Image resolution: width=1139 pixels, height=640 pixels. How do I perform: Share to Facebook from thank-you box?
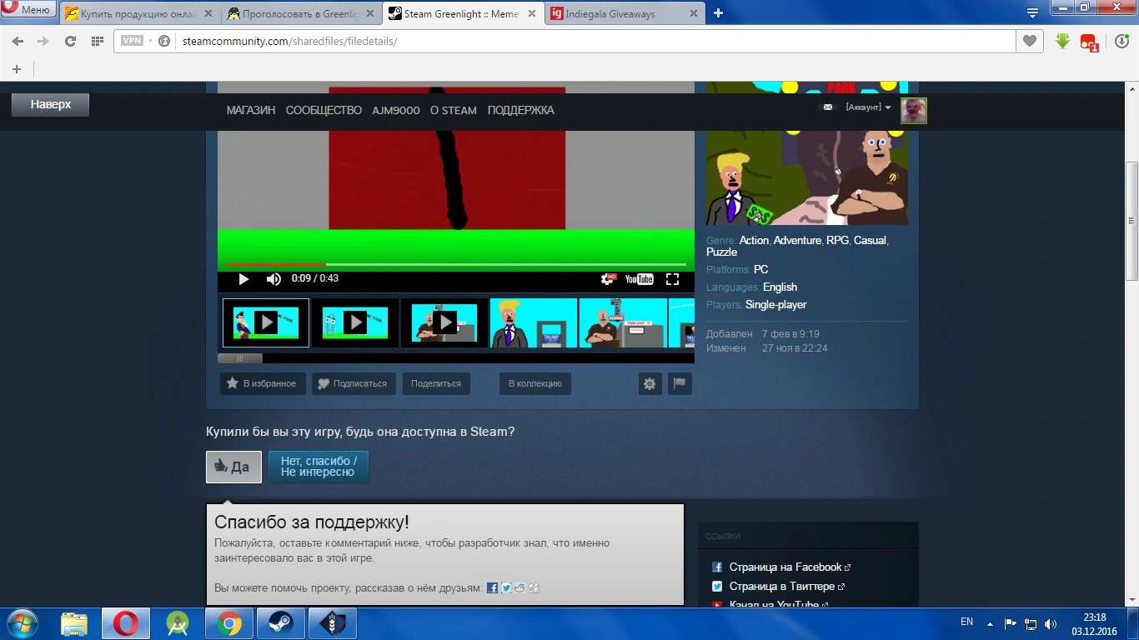(492, 587)
